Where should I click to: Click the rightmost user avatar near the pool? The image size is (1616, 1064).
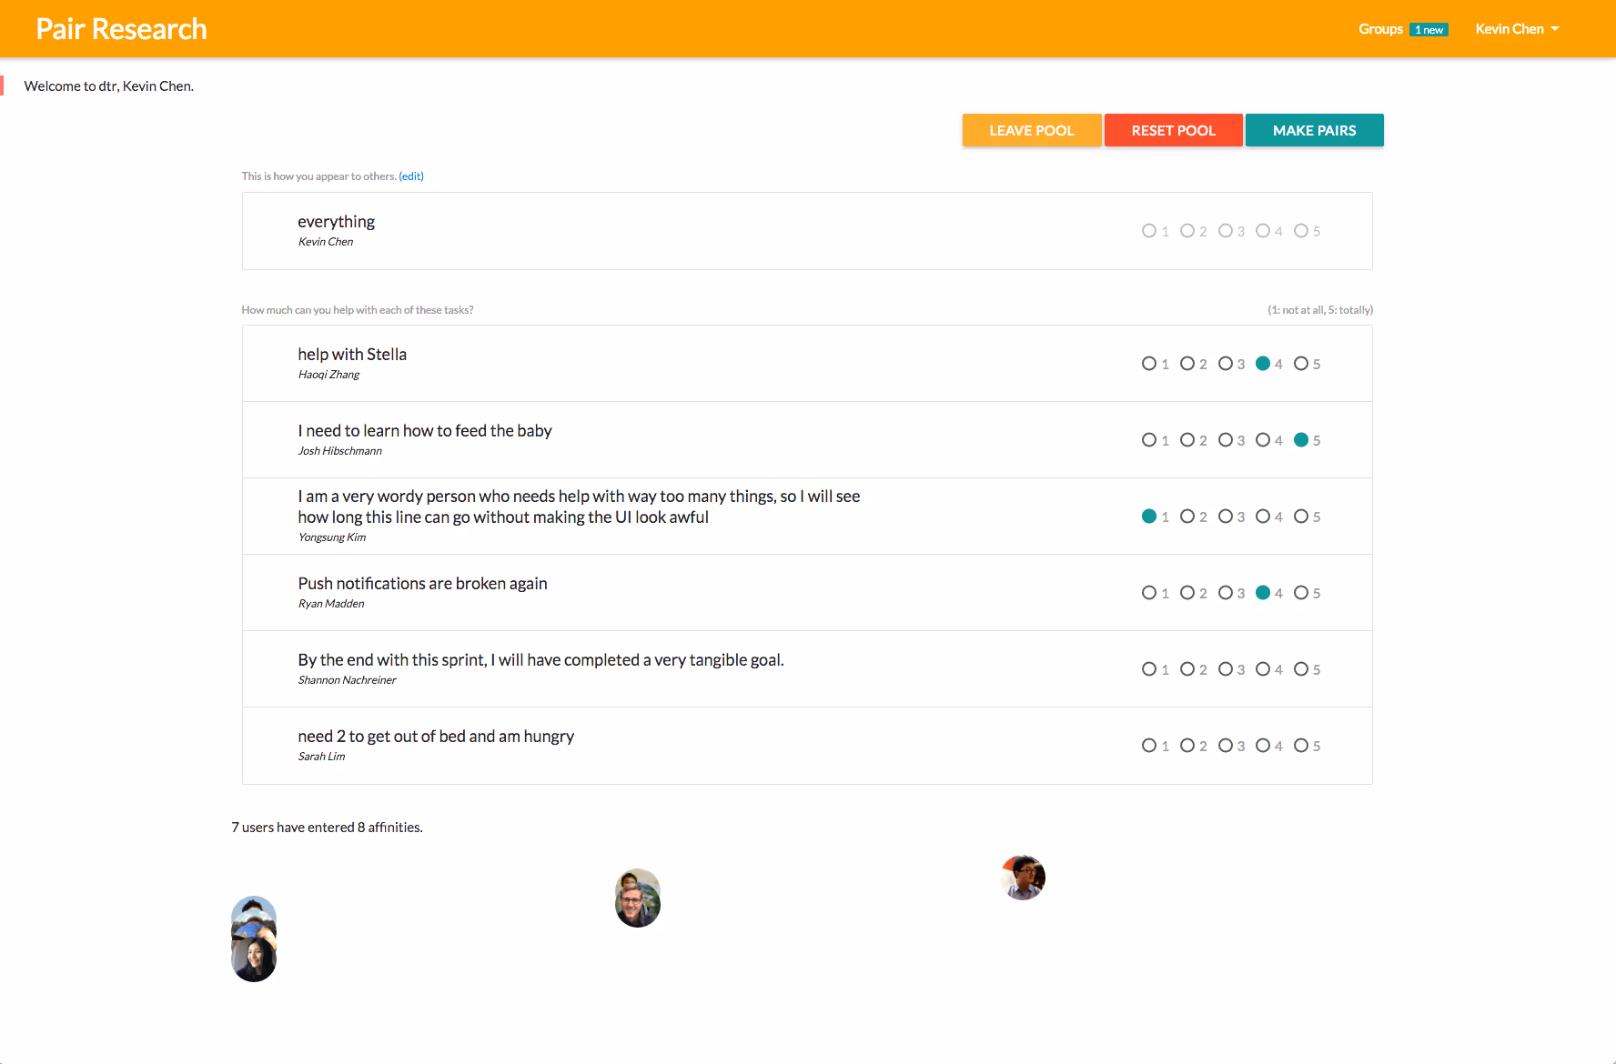point(1022,877)
